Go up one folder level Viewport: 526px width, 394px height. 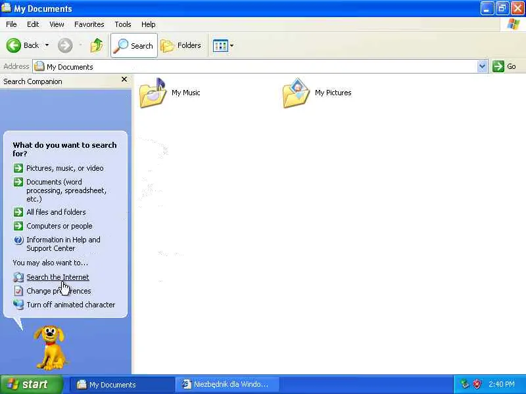97,45
